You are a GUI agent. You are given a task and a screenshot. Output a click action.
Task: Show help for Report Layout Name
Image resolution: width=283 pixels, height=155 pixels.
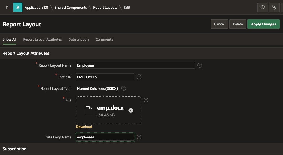coord(200,65)
